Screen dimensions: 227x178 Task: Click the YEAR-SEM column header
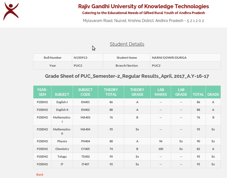(42, 92)
